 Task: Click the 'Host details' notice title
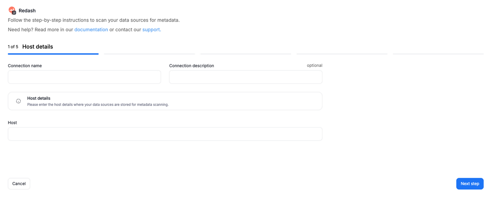[39, 98]
